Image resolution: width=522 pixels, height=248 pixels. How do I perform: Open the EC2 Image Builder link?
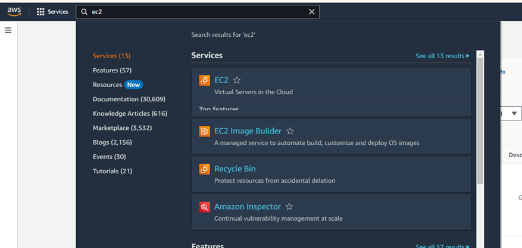[248, 131]
